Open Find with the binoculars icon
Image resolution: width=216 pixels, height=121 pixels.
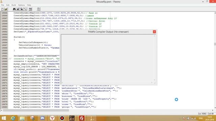[x=14, y=9]
